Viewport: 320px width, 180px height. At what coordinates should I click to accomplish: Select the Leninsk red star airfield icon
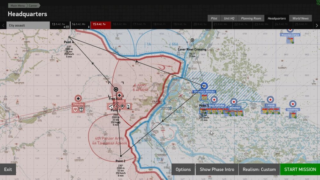(270, 100)
